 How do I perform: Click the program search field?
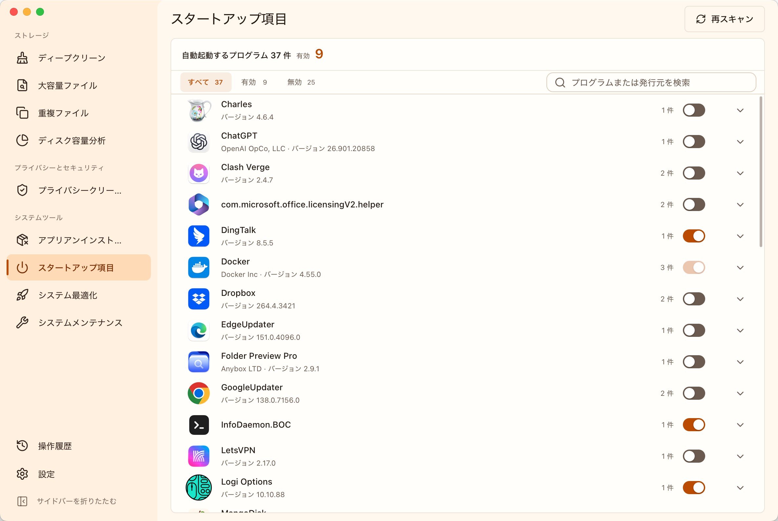(x=651, y=82)
